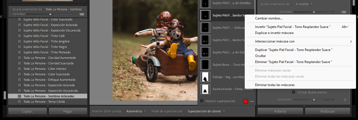Click the Anterior button
This screenshot has width=358, height=120.
280,111
